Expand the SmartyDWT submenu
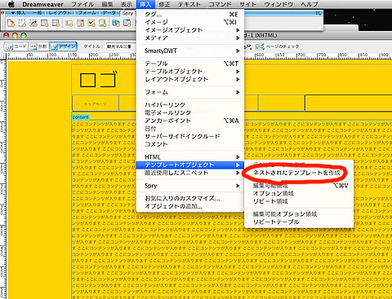This screenshot has width=392, height=299. pyautogui.click(x=190, y=51)
